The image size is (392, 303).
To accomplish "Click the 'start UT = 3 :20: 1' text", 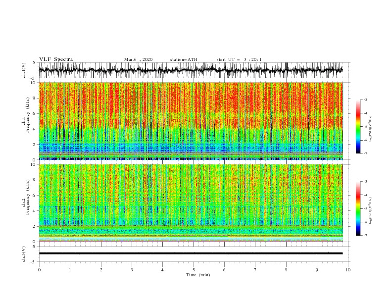I will click(x=239, y=59).
